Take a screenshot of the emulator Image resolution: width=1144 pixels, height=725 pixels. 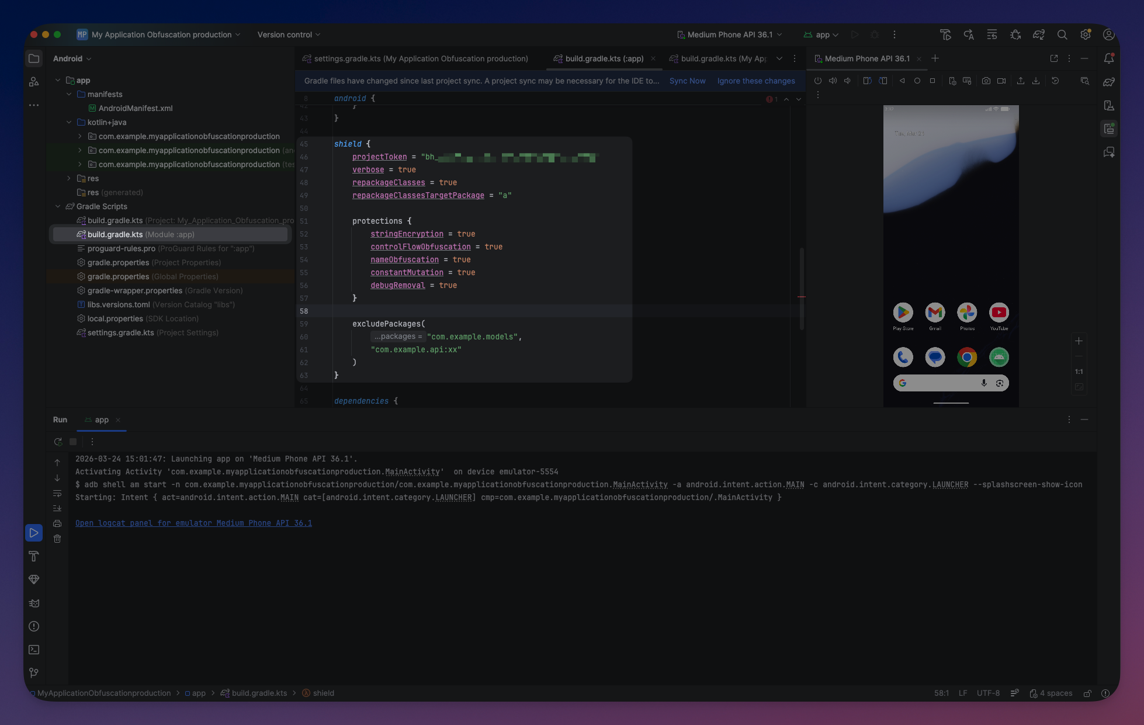tap(986, 81)
